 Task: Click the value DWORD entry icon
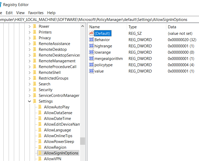tap(91, 71)
